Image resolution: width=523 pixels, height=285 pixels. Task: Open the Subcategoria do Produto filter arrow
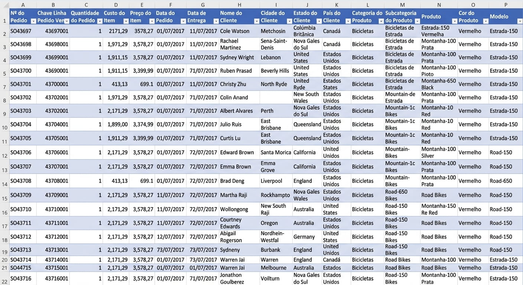pyautogui.click(x=417, y=21)
